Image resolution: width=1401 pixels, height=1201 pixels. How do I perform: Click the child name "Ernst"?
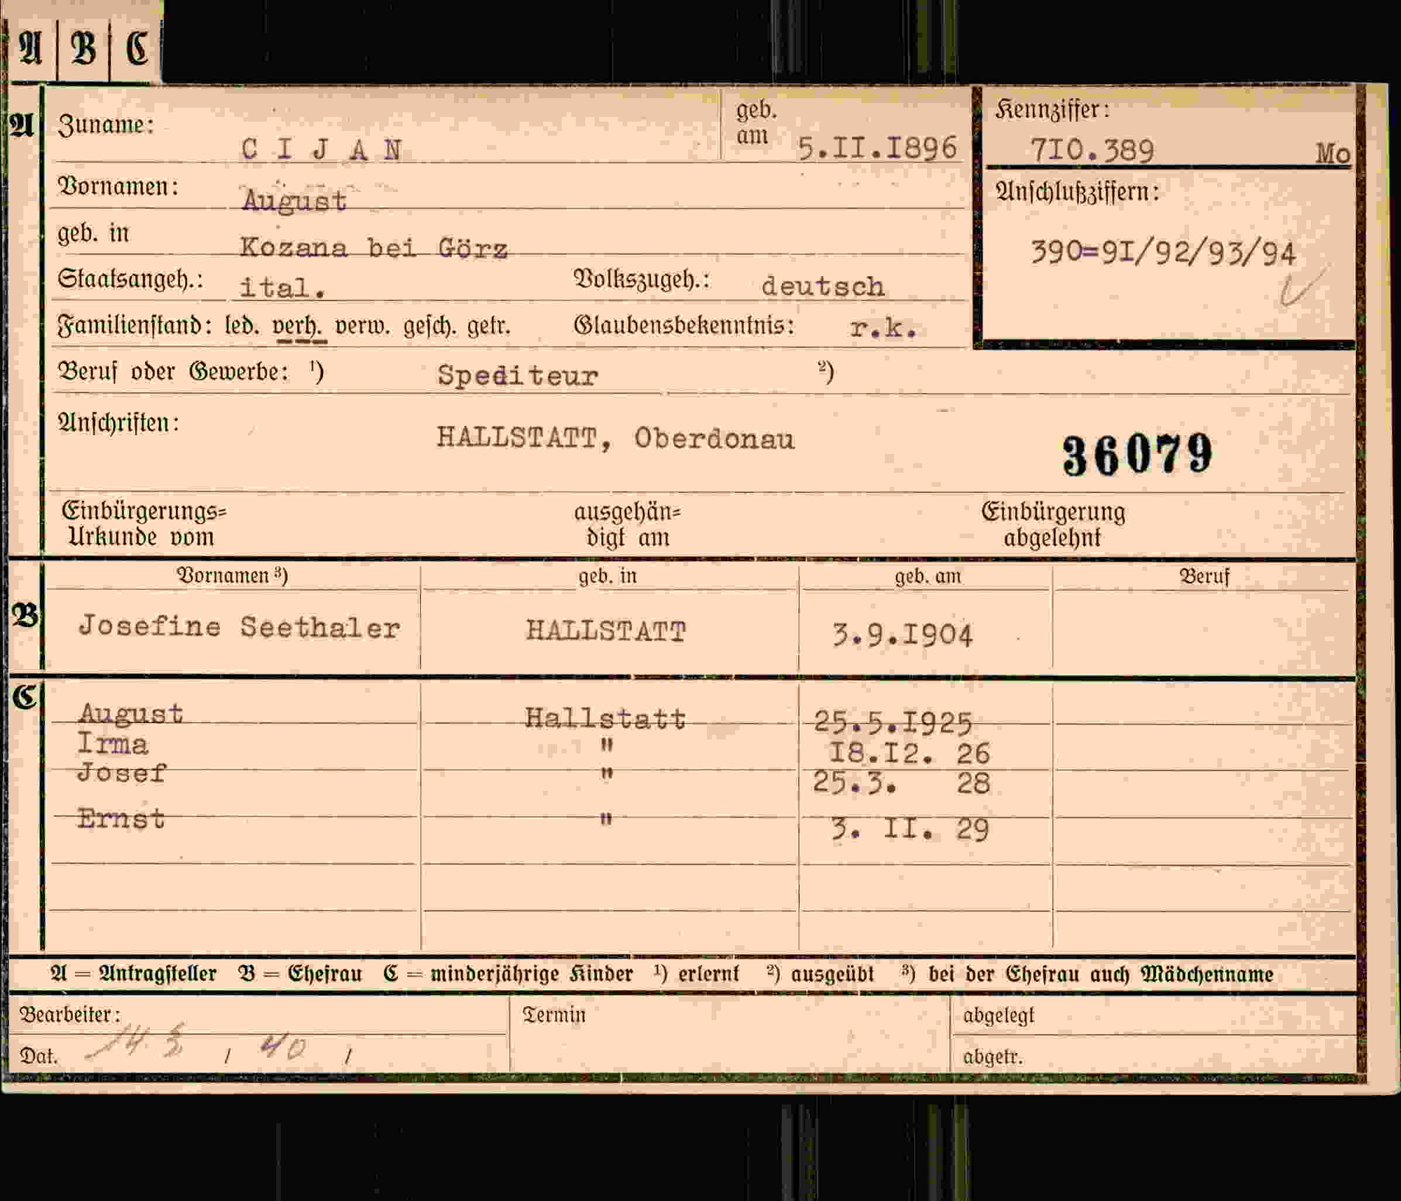121,818
